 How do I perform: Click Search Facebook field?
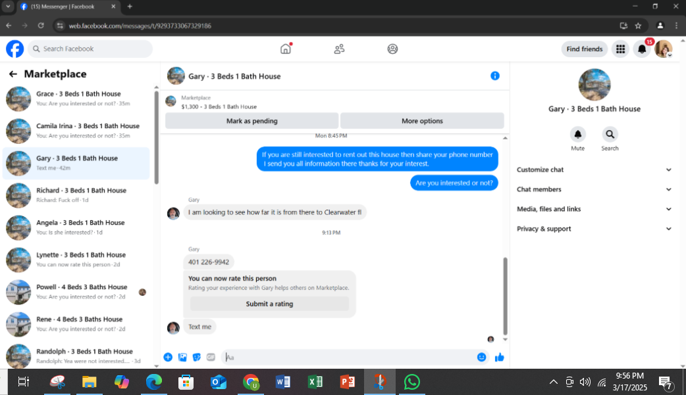(x=91, y=49)
